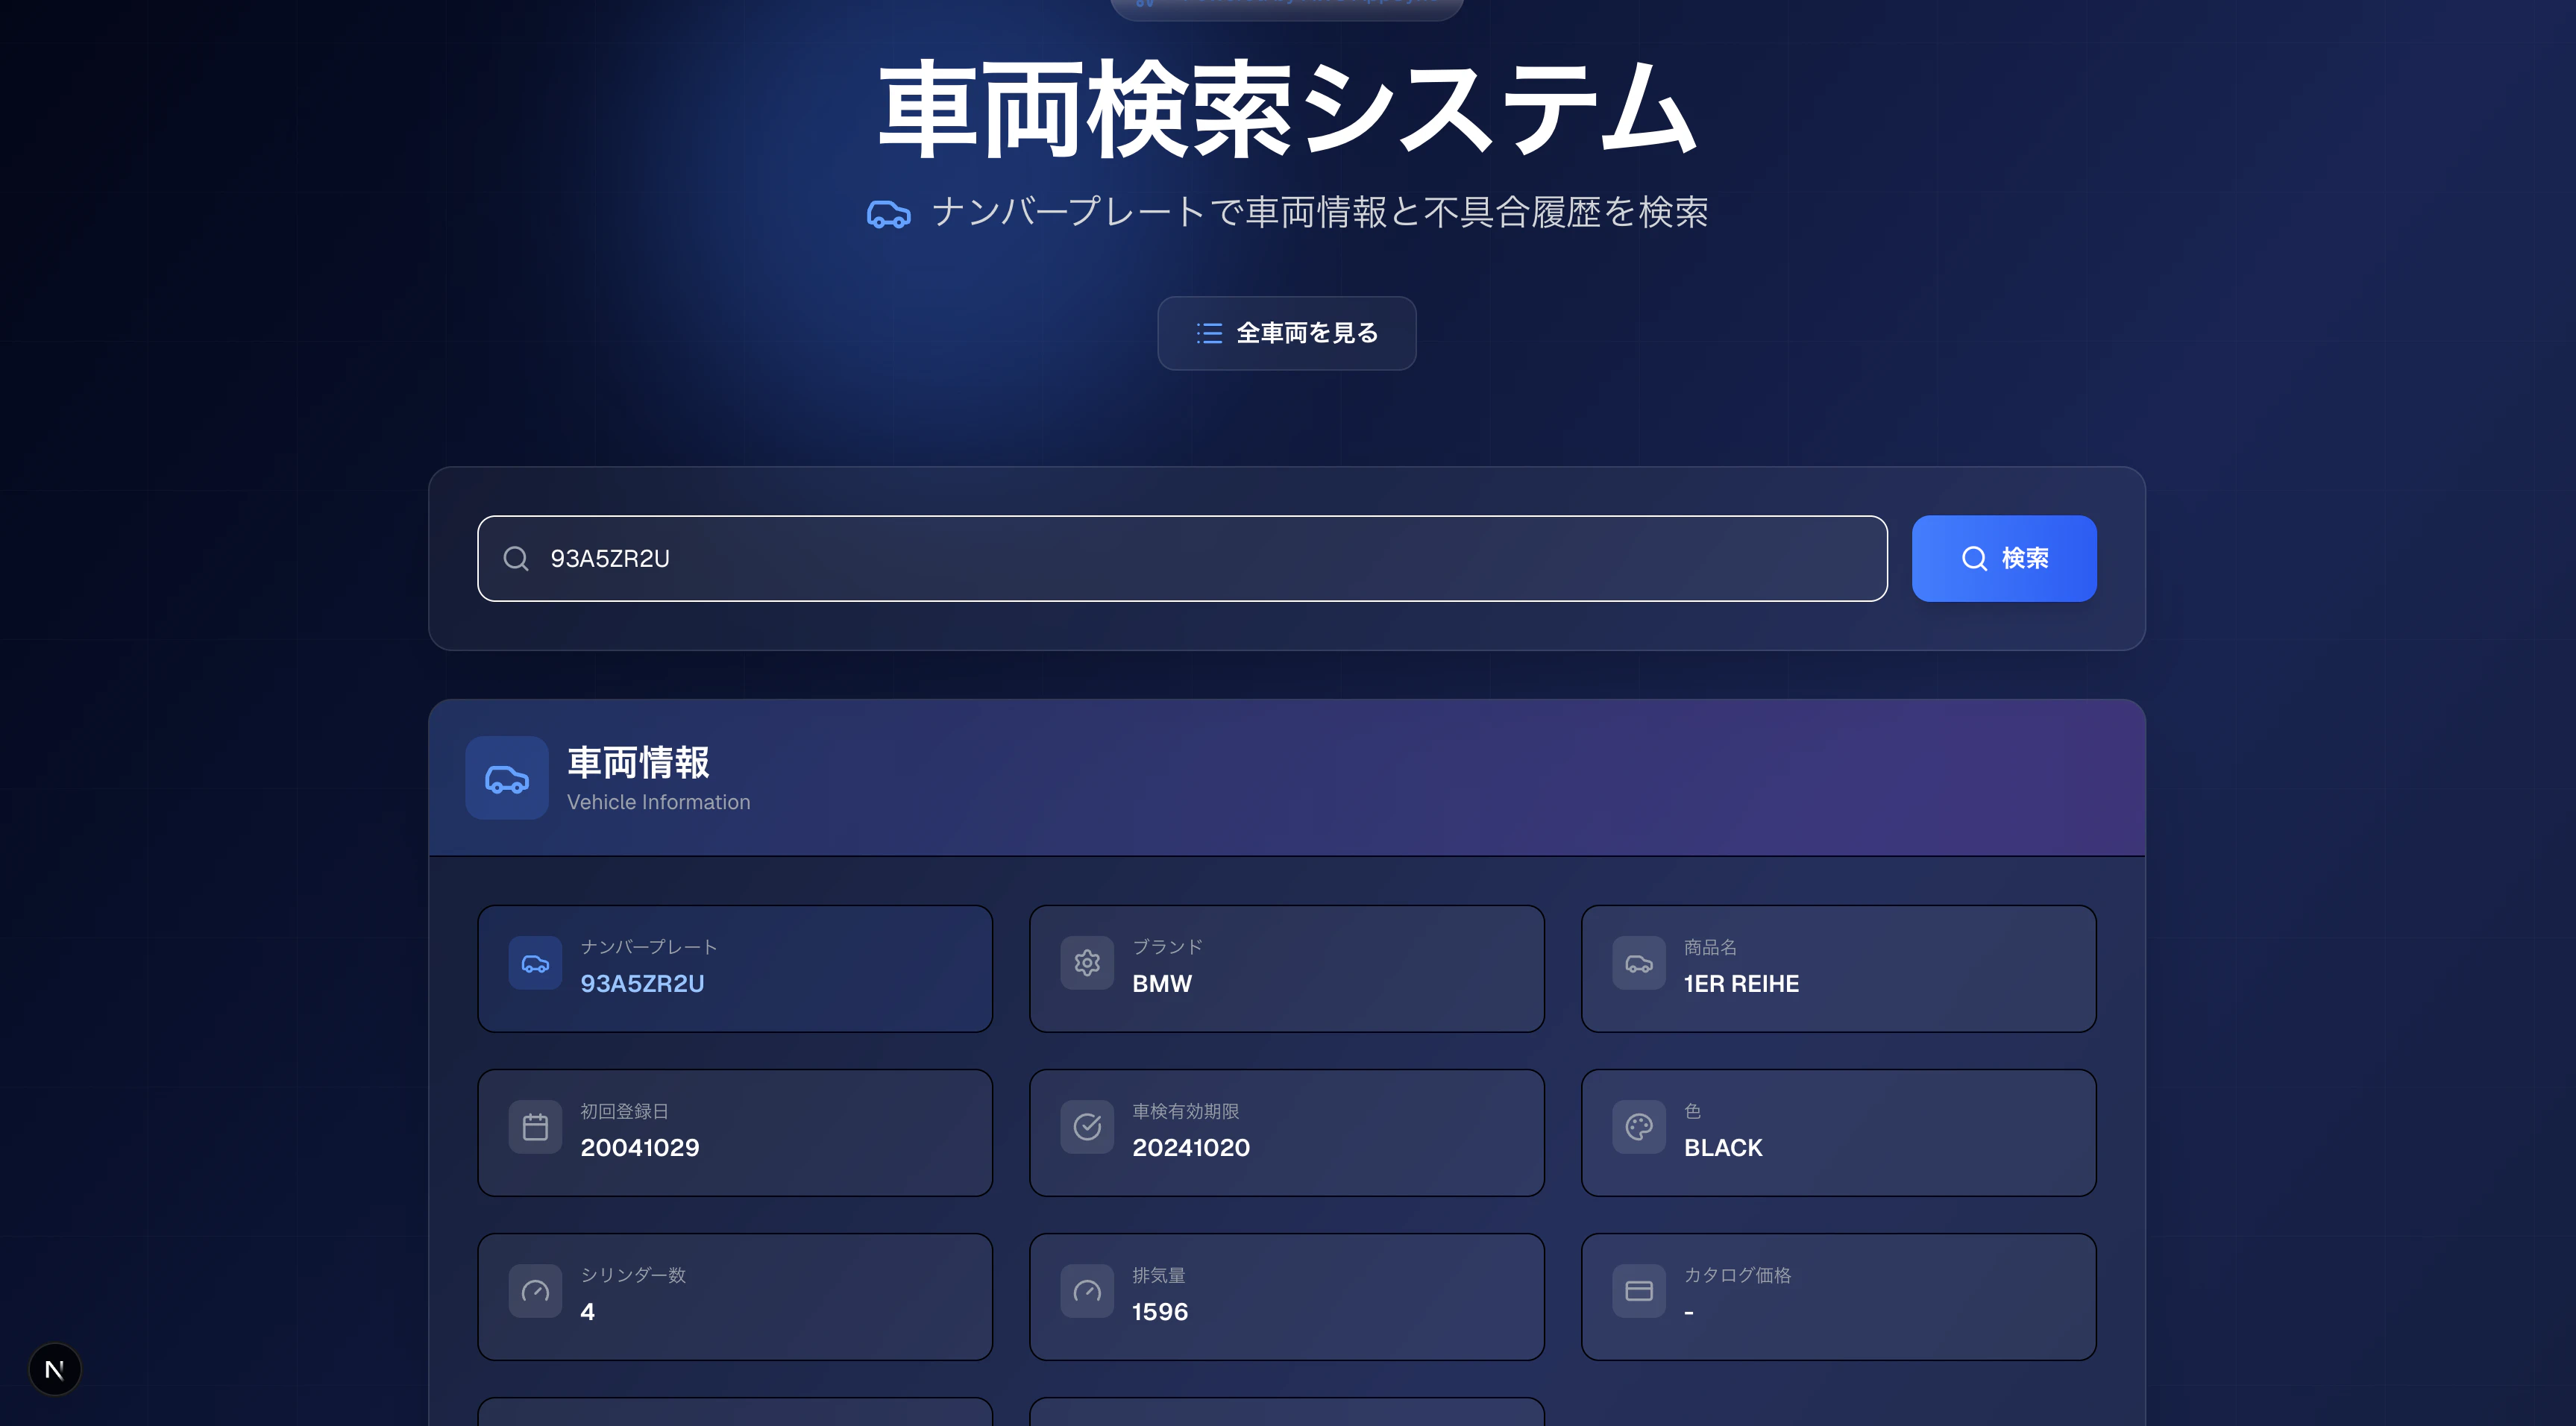Screen dimensions: 2576x1426
Task: Open the 全車両を見る vehicle list button
Action: (1287, 333)
